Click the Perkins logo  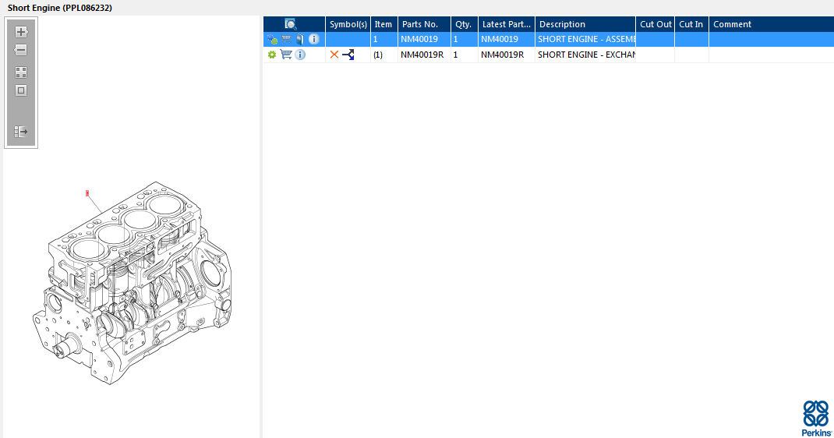click(x=816, y=419)
